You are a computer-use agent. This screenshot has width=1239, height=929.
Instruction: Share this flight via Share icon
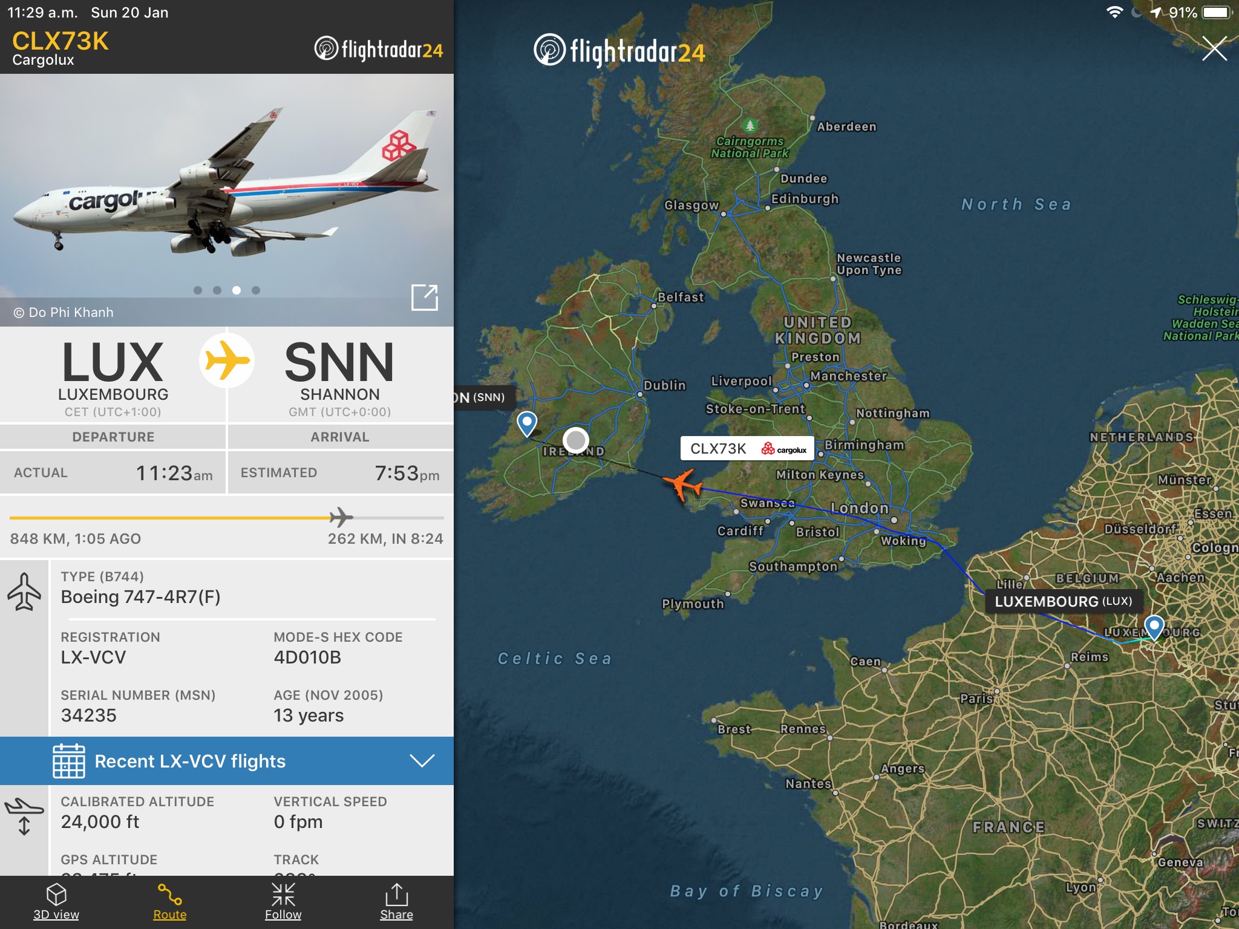396,895
